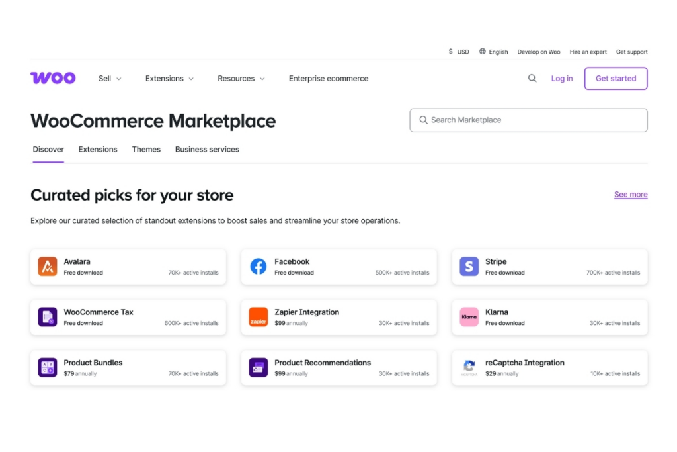Click the Log in link
This screenshot has height=452, width=677.
pyautogui.click(x=562, y=78)
